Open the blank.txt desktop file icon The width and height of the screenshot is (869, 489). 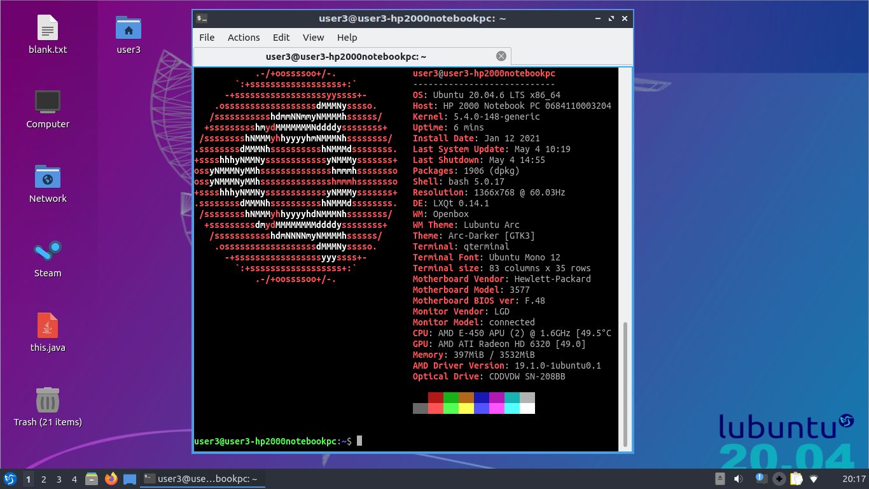click(48, 29)
